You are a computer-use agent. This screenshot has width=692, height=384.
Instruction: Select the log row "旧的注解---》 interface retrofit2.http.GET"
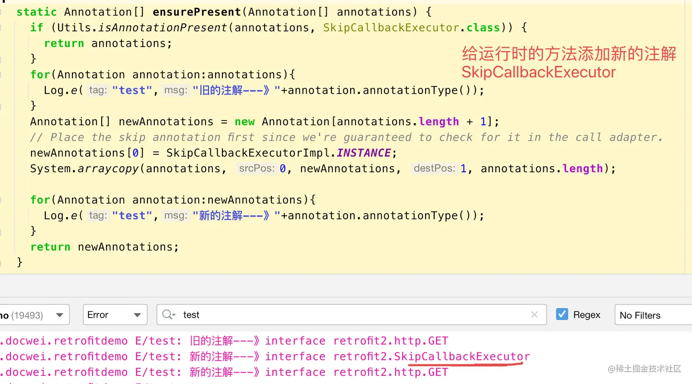(224, 341)
